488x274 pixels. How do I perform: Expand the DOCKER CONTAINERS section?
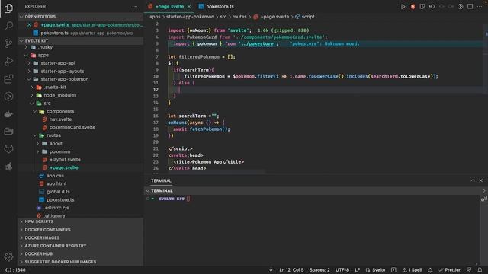pos(80,230)
